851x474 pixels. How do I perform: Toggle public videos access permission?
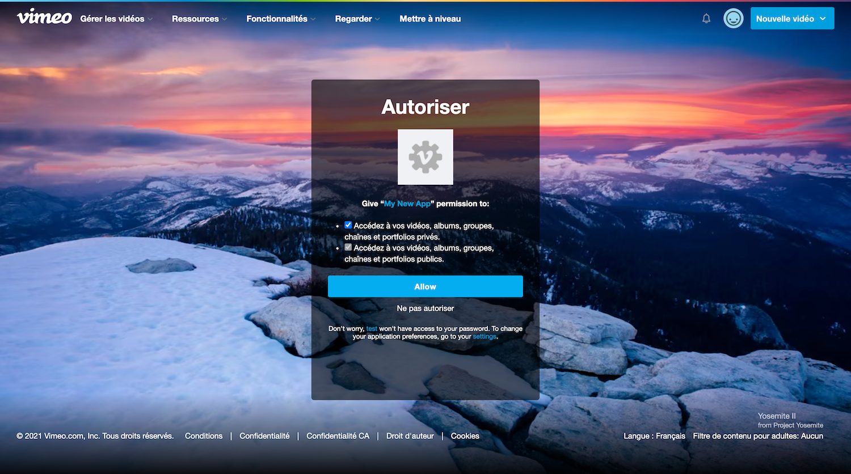[x=348, y=247]
